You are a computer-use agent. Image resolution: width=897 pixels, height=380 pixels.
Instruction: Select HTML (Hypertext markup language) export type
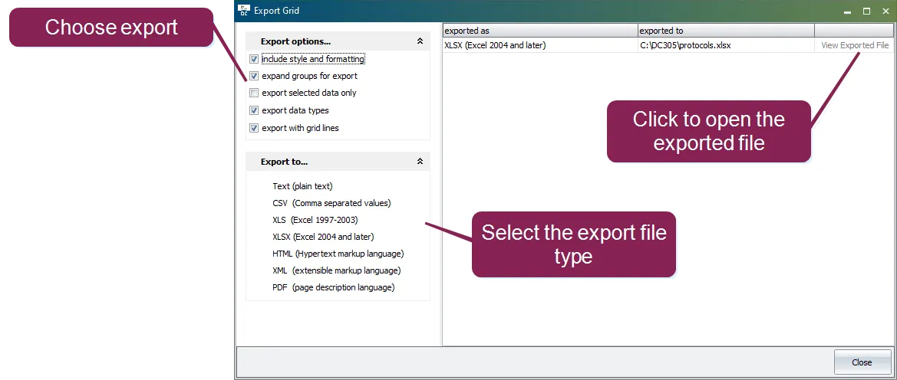click(338, 254)
